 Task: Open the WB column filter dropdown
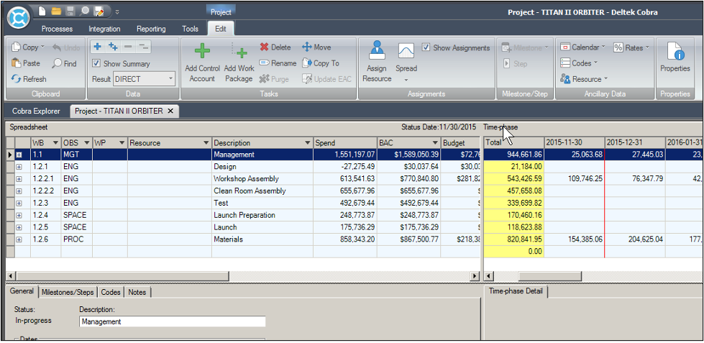pyautogui.click(x=55, y=143)
